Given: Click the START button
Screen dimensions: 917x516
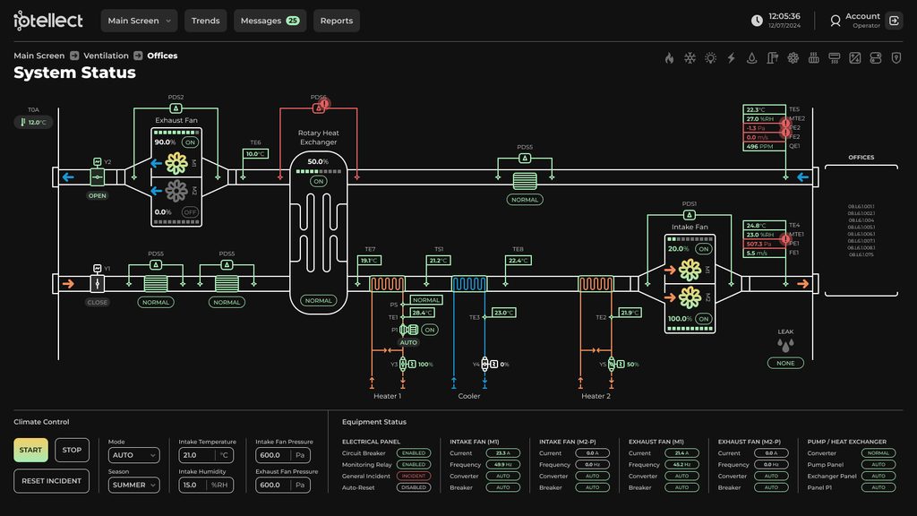Looking at the screenshot, I should pyautogui.click(x=30, y=450).
